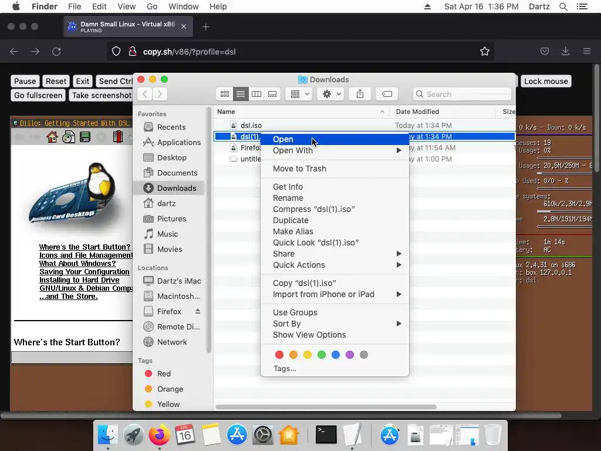The image size is (601, 451).
Task: Open Recents in Finder sidebar
Action: pos(171,127)
